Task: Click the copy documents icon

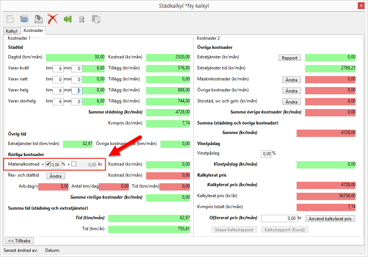Action: [96, 19]
